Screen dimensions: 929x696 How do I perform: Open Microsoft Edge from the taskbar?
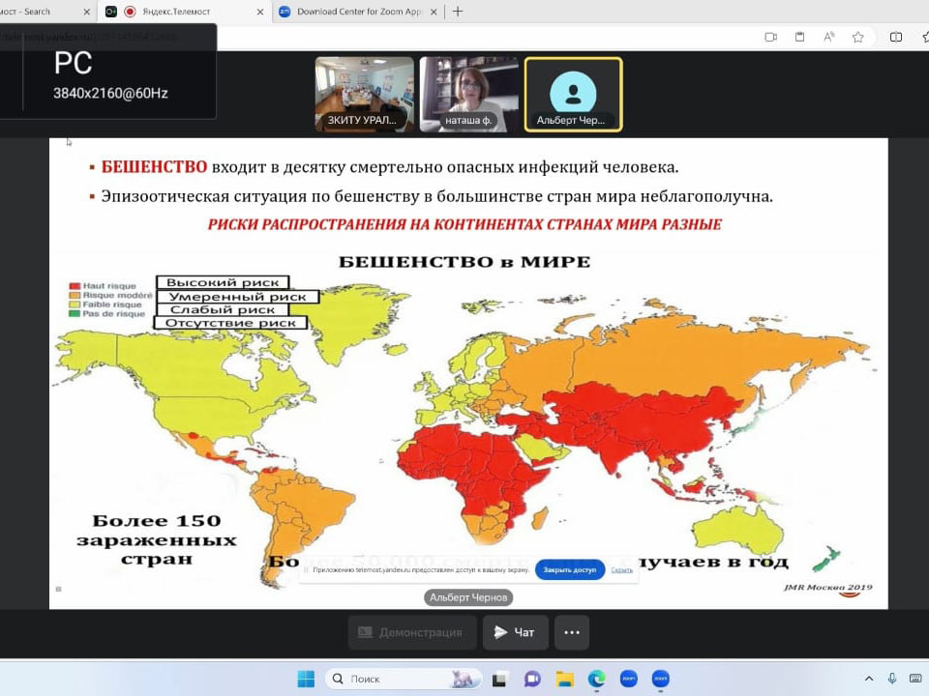[596, 679]
